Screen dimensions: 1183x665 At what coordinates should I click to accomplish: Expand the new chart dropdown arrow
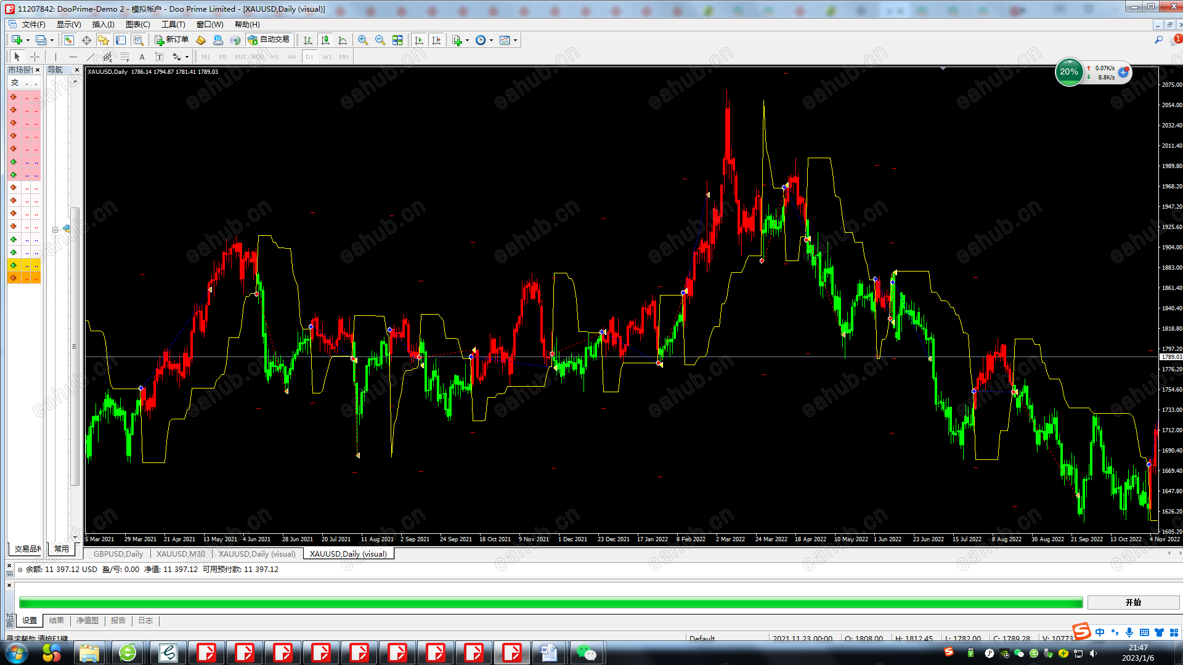point(28,40)
